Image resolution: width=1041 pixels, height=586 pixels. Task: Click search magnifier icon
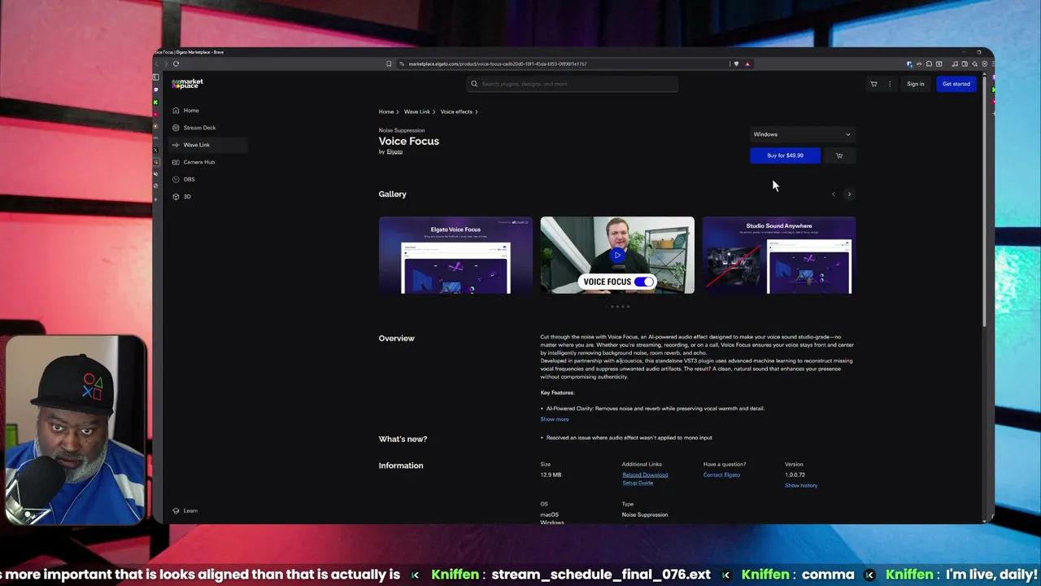474,84
